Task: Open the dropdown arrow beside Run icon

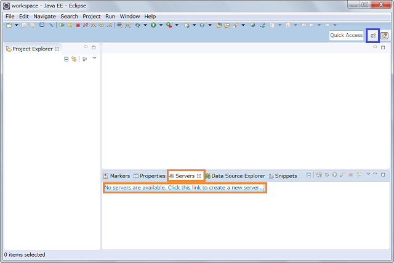Action: pos(161,25)
